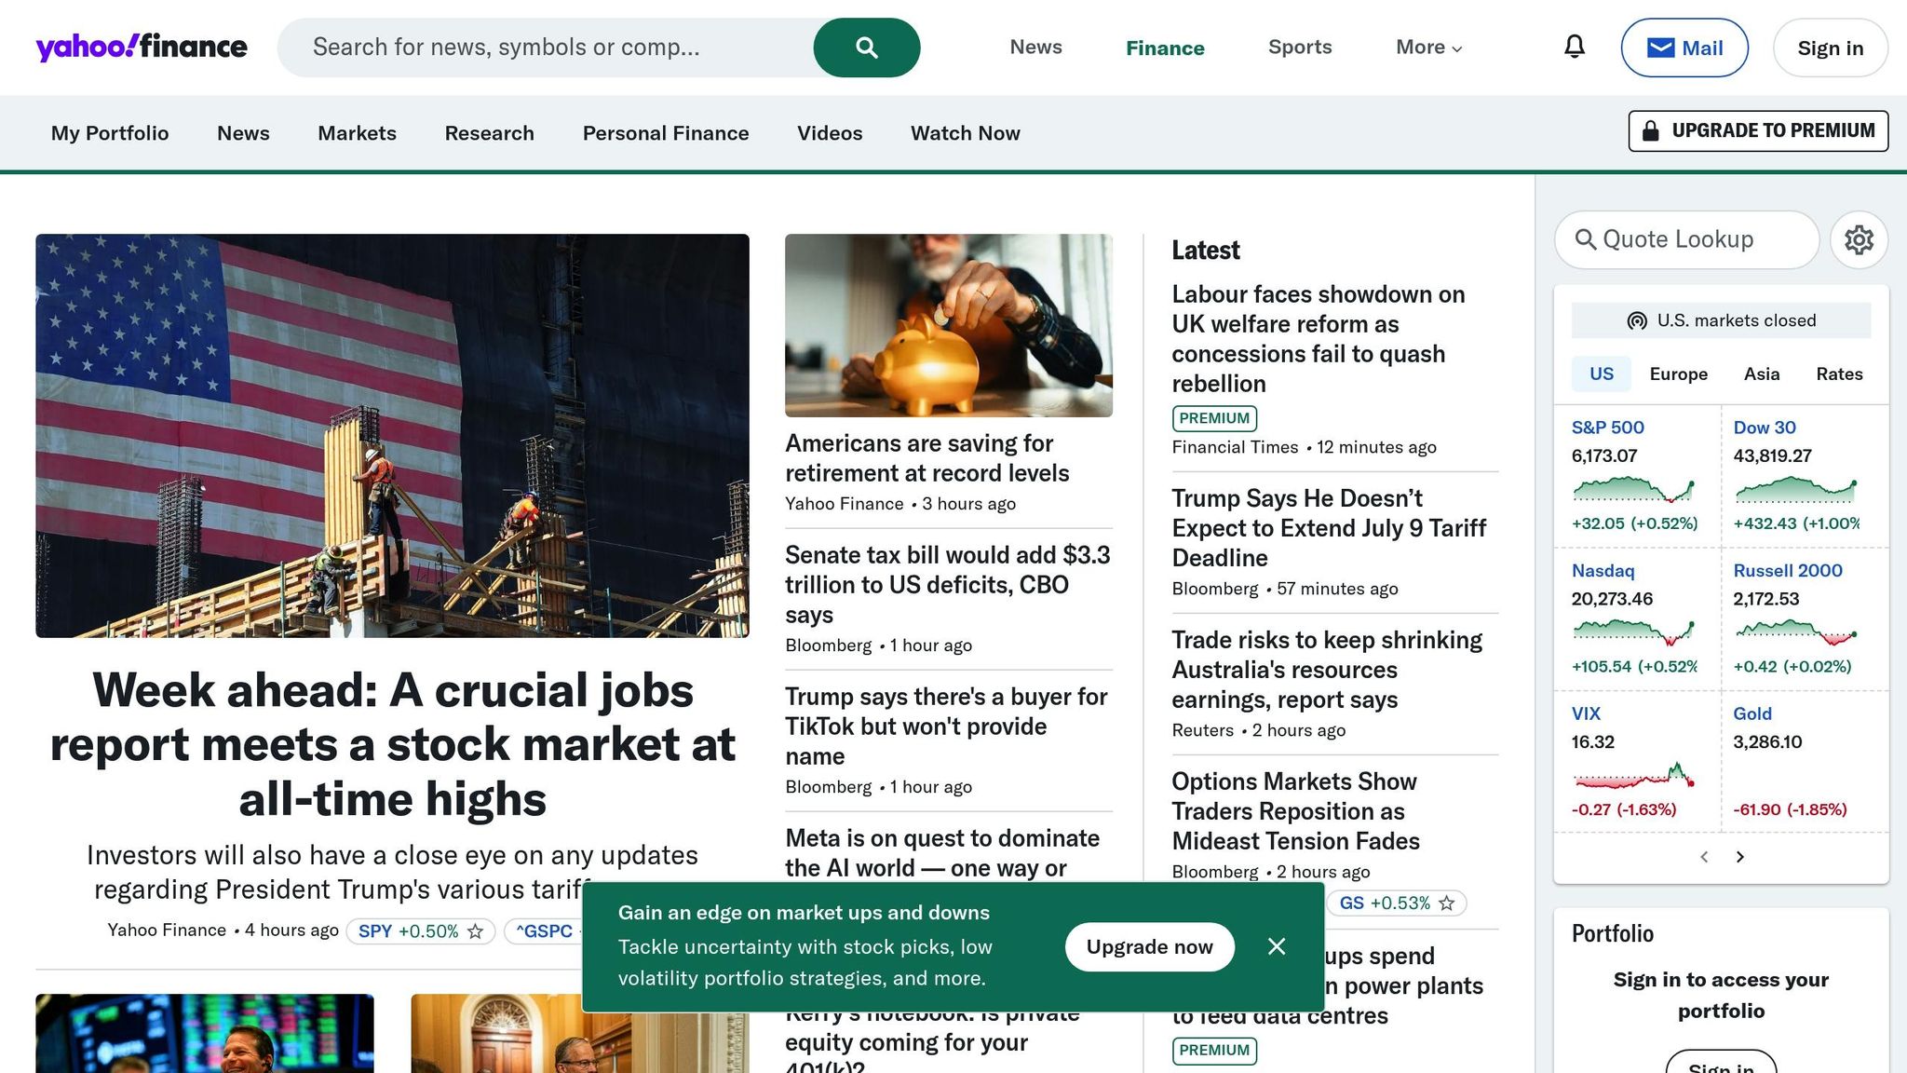Viewport: 1907px width, 1073px height.
Task: Open Options Markets Show Traders article
Action: 1295,811
